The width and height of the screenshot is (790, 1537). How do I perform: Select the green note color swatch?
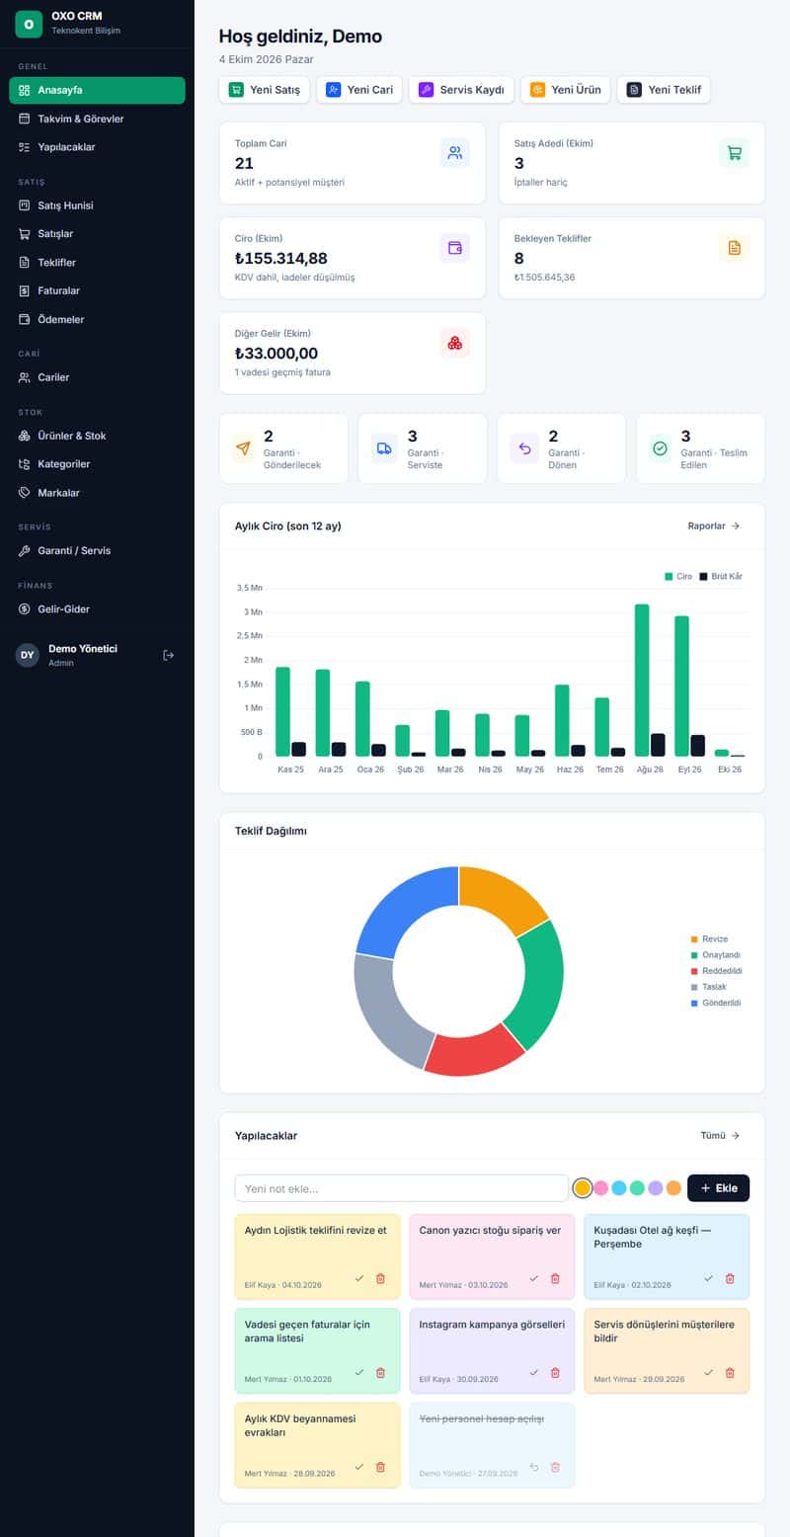(637, 1188)
